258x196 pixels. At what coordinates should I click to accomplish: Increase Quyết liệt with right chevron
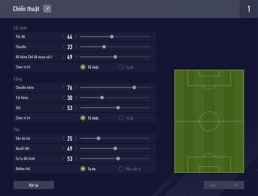tap(76, 149)
